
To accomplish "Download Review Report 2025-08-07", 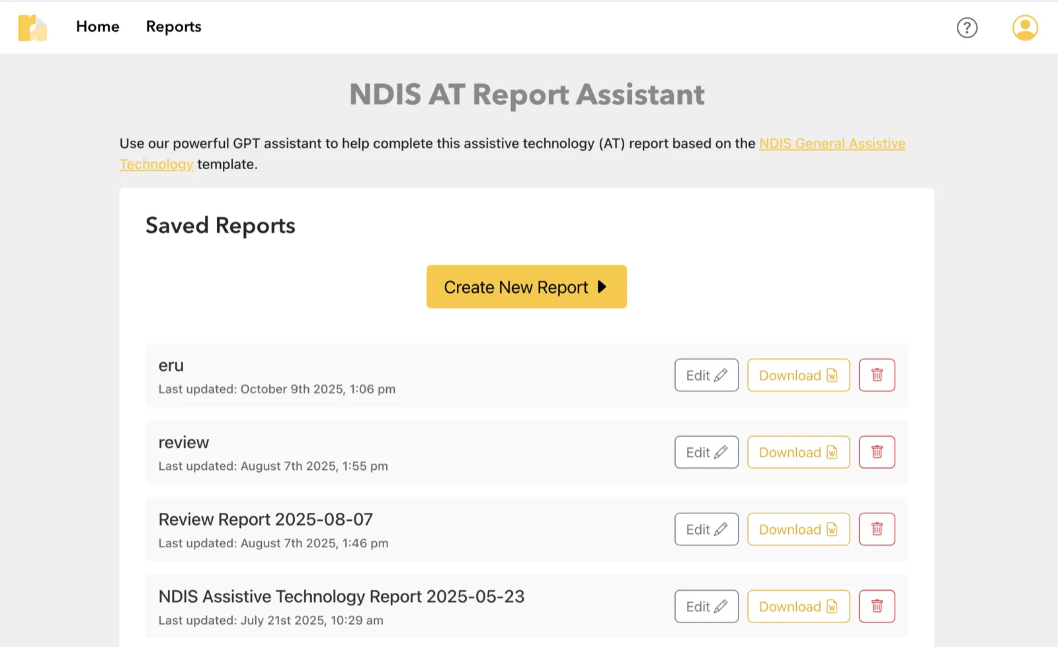I will [798, 529].
